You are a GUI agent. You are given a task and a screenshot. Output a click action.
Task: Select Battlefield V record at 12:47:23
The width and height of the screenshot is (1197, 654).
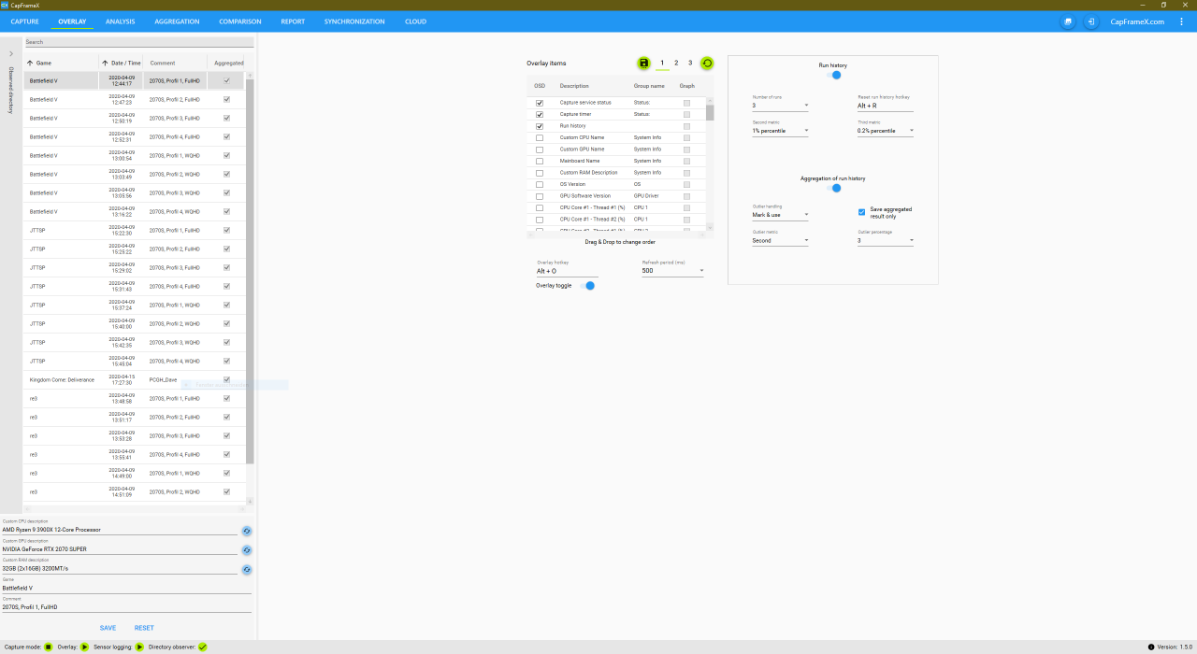coord(134,100)
